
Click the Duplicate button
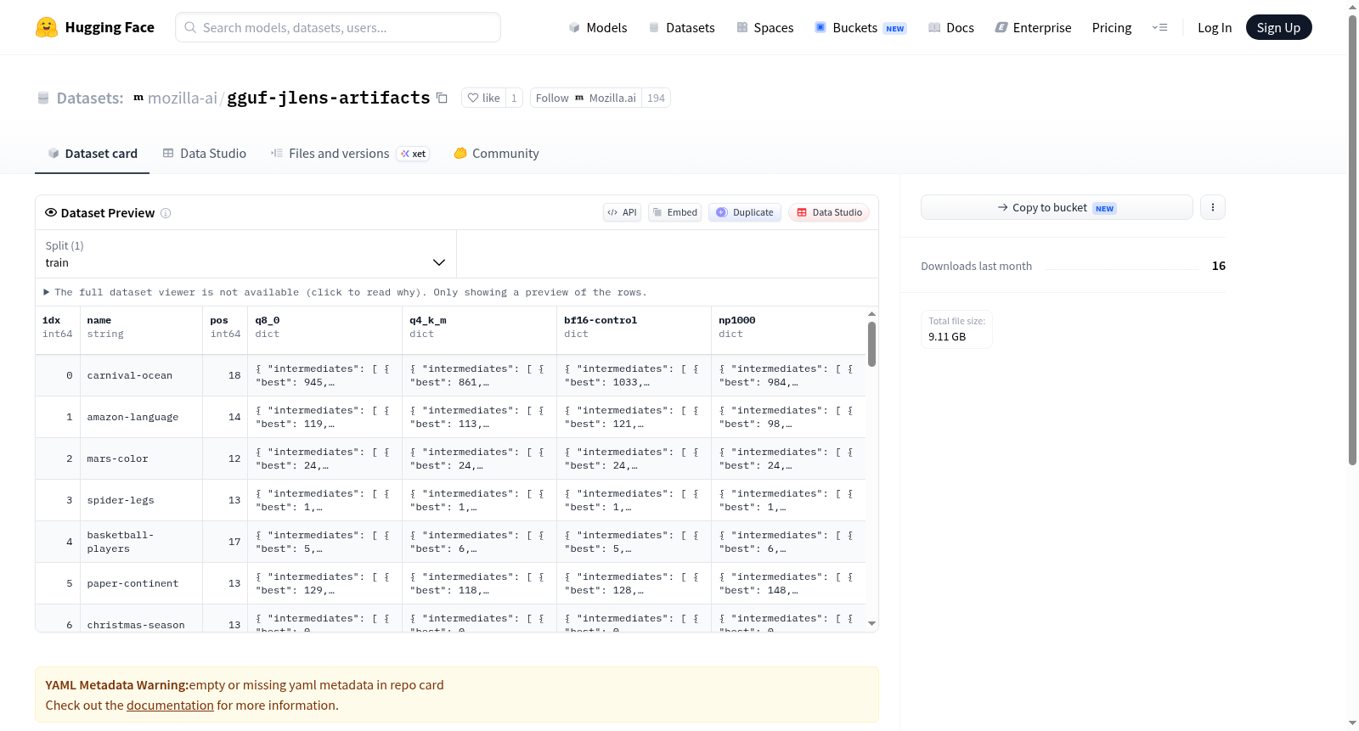pyautogui.click(x=745, y=212)
